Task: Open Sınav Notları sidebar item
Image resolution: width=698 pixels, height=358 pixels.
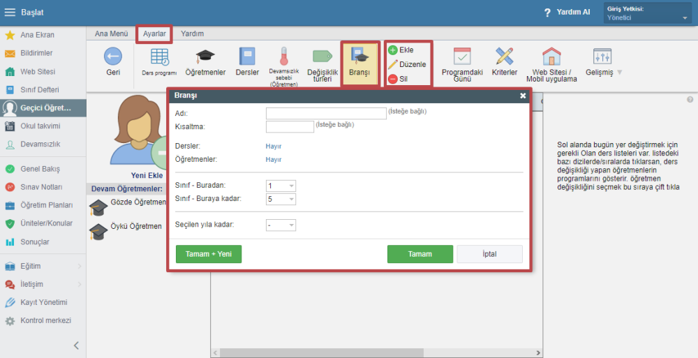Action: pos(43,187)
